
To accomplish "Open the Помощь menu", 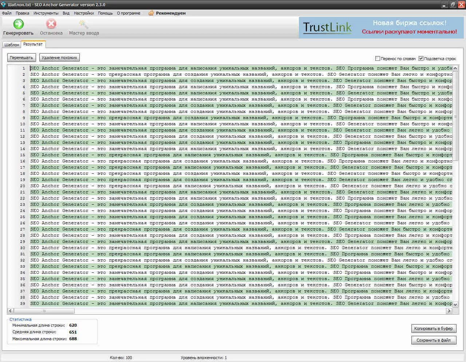I will tap(105, 13).
